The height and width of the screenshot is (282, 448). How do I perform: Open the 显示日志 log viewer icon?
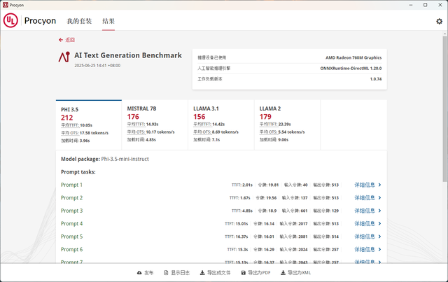166,273
